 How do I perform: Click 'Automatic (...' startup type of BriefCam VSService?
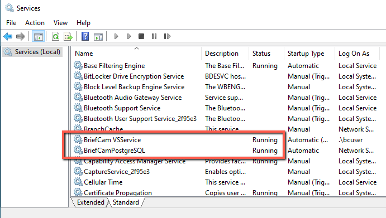click(x=308, y=139)
